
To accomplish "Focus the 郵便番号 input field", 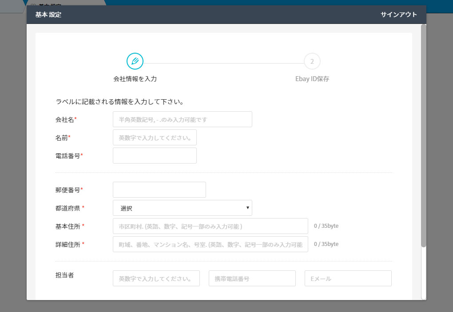I will click(x=159, y=189).
